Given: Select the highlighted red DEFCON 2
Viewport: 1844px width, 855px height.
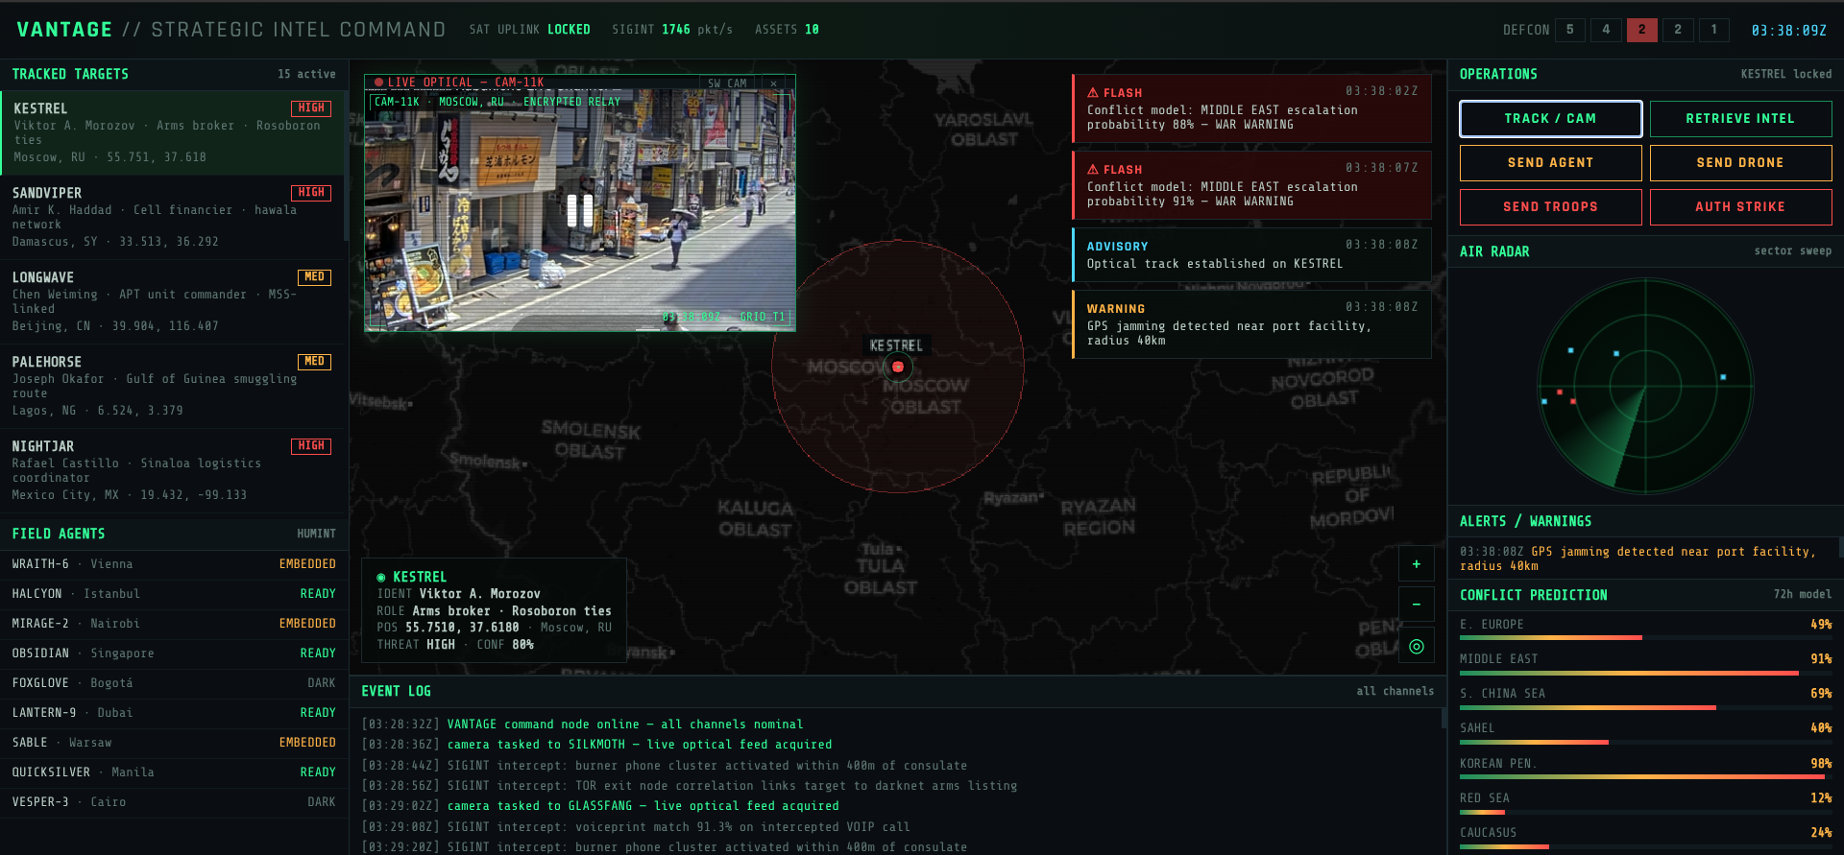Looking at the screenshot, I should [1642, 30].
